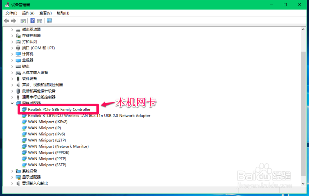Click the show/hide console tree toolbar icon

tap(23, 21)
